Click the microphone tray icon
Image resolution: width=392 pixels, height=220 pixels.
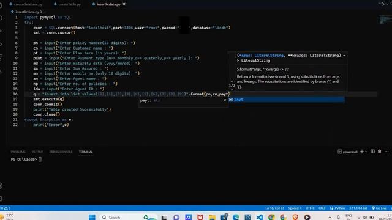[x=338, y=218]
